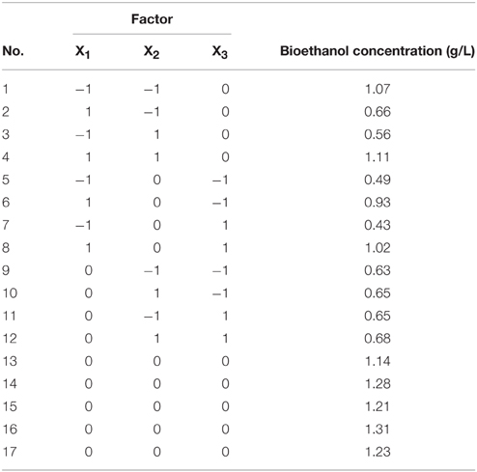Click bioethanol value 1.07 in row 1
The height and width of the screenshot is (472, 477).
point(378,89)
